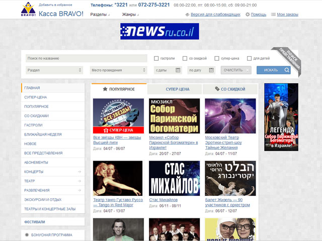Viewport: 322px width, 241px height.
Task: Switch to the СУПЕР-ЦЕНА tab
Action: (x=175, y=89)
